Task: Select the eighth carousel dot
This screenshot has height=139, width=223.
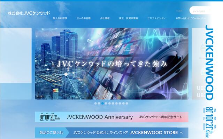Action: click(120, 104)
